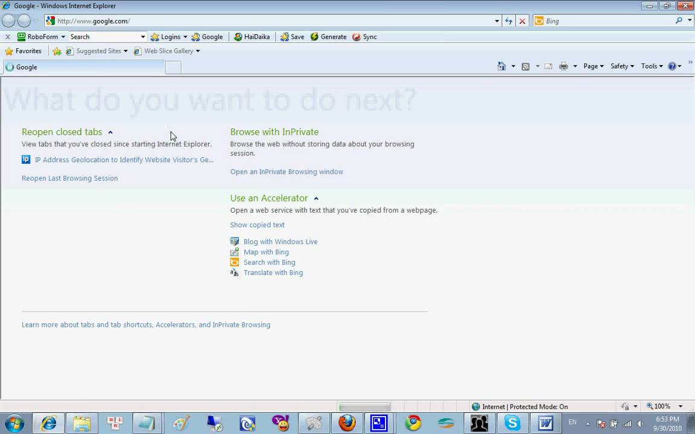The height and width of the screenshot is (434, 695).
Task: Collapse the Reopen closed tabs section
Action: (x=110, y=132)
